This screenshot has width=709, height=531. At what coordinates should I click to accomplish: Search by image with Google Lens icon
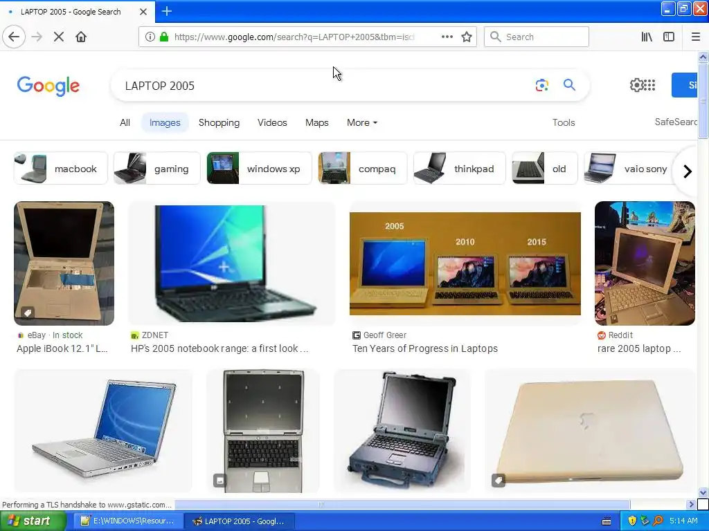[x=541, y=85]
